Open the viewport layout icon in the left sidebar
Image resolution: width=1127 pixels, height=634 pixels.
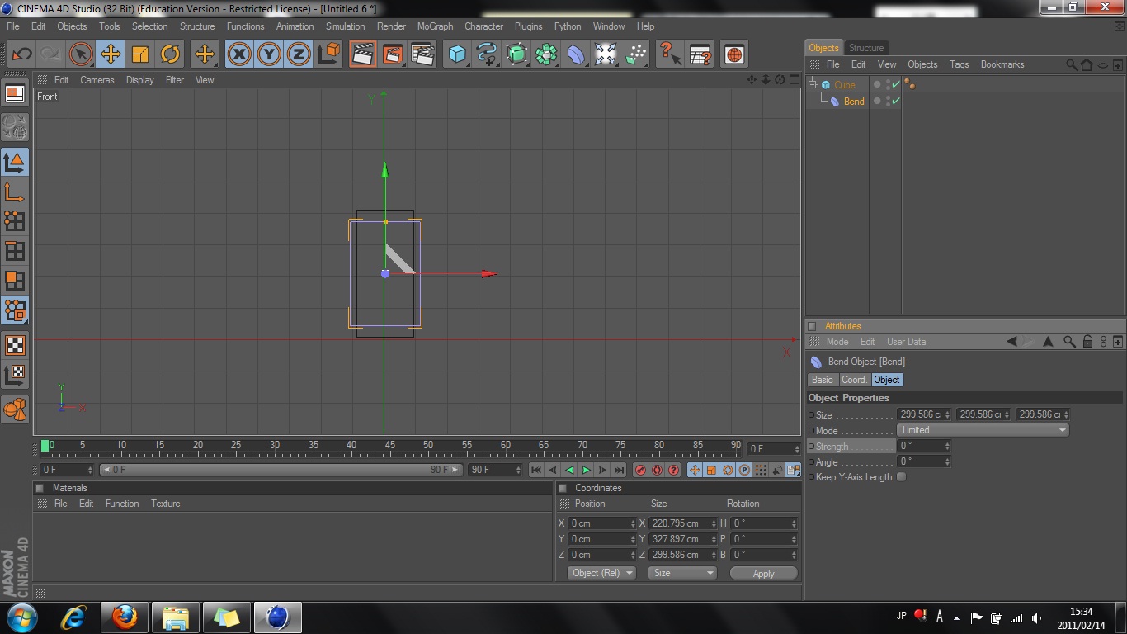pos(15,94)
